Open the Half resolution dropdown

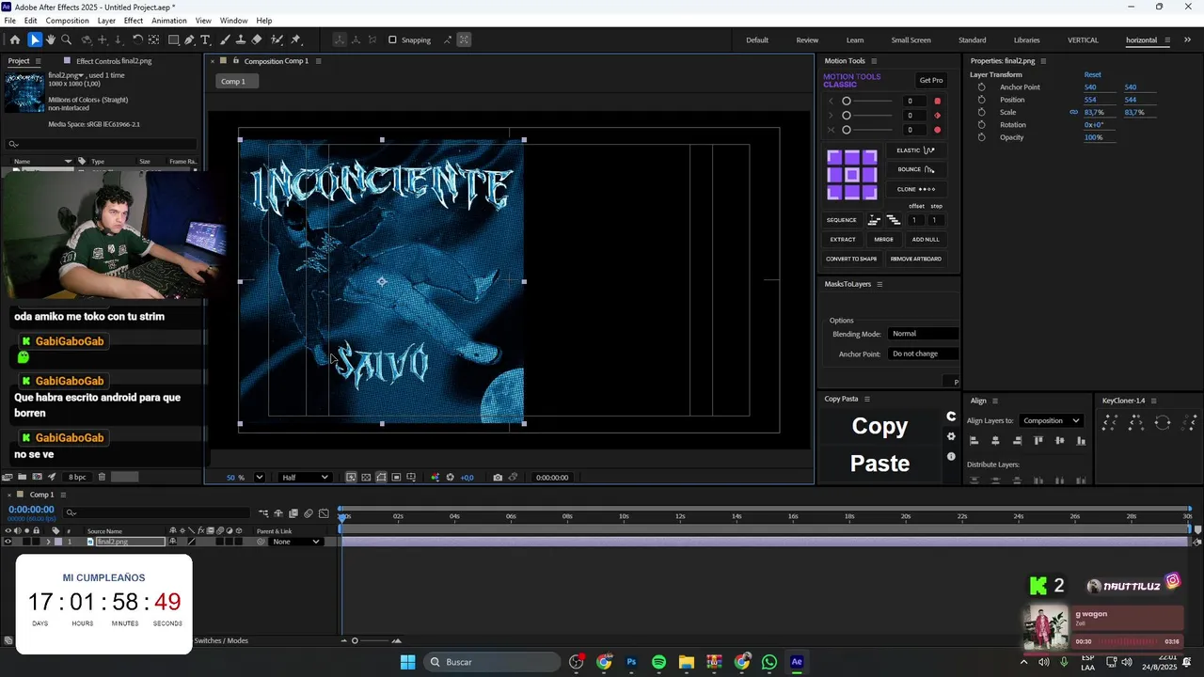point(306,478)
